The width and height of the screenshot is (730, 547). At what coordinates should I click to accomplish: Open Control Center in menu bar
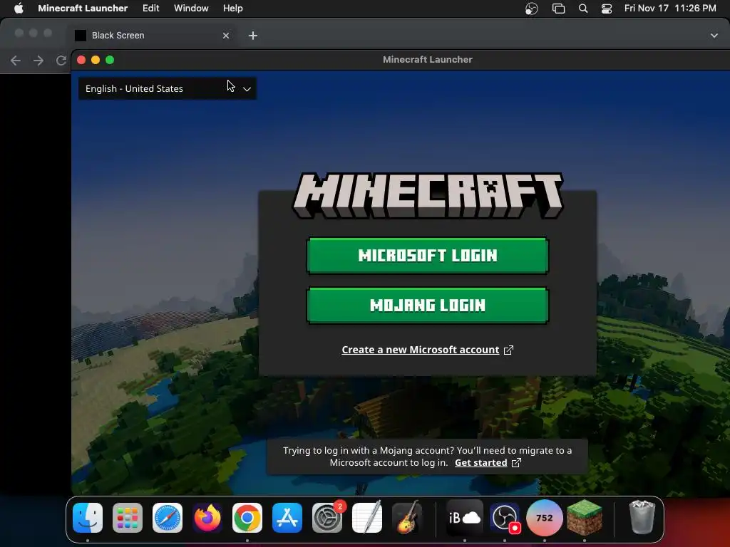point(606,9)
